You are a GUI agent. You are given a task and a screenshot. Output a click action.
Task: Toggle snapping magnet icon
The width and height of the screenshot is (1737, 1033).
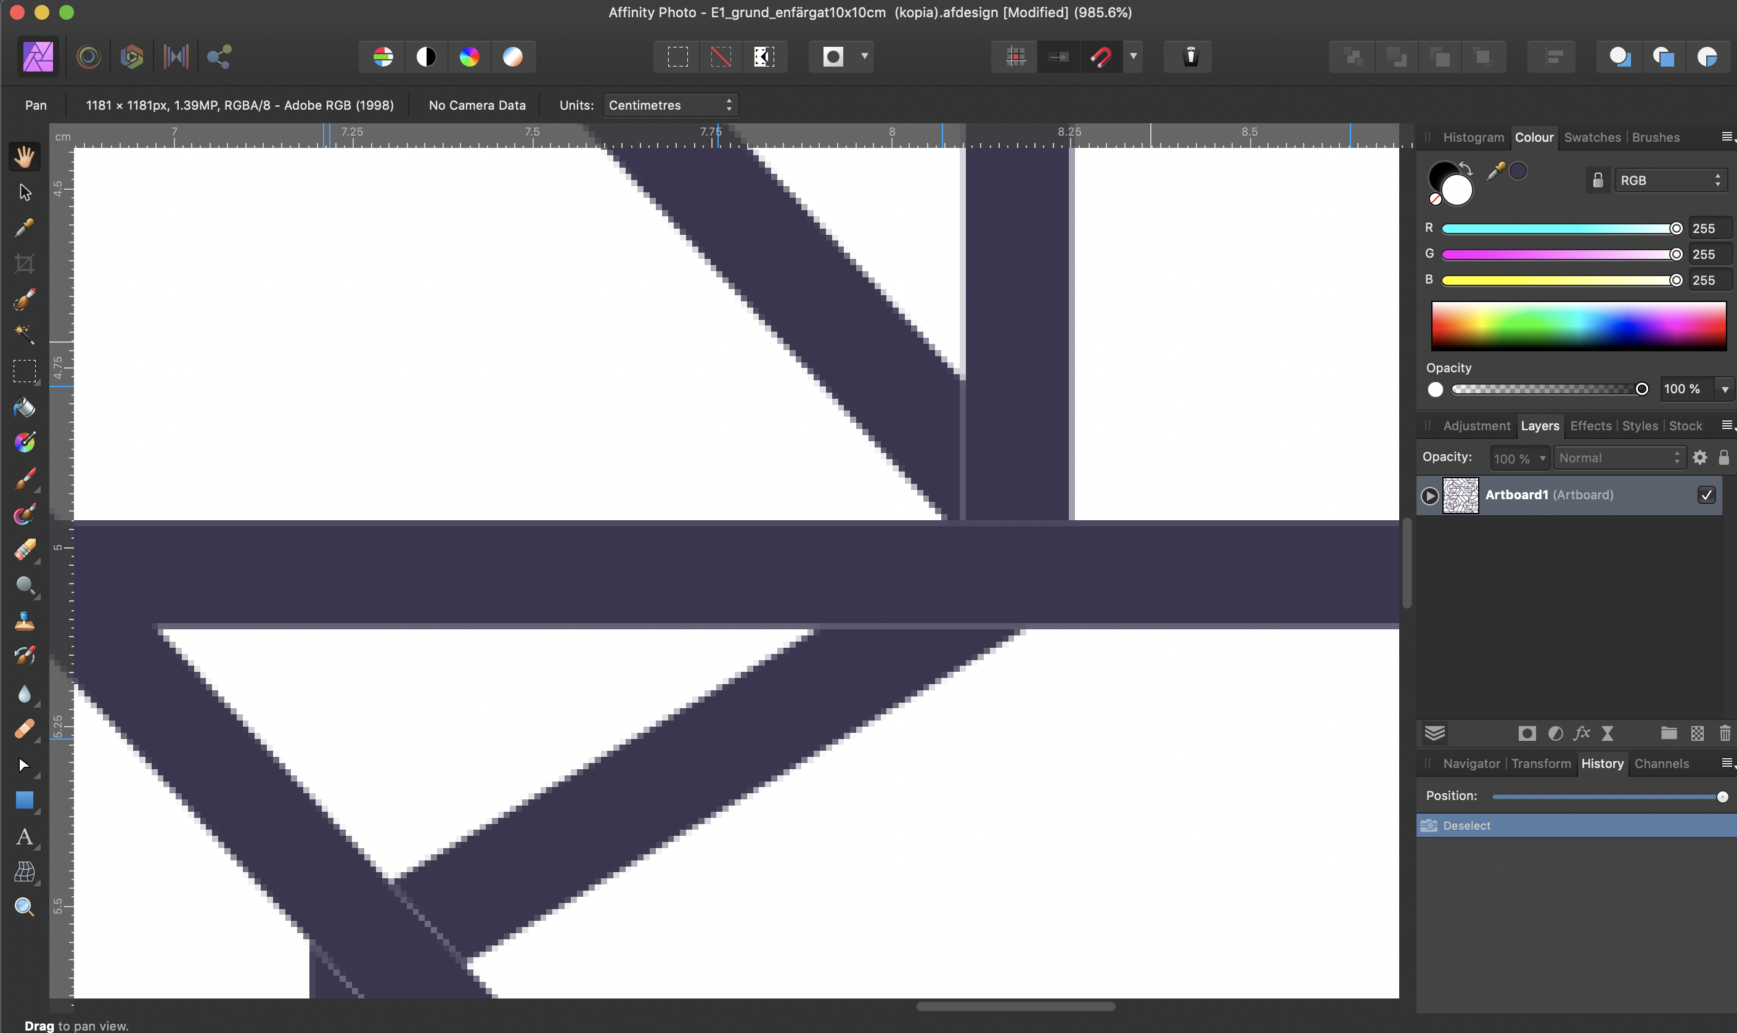click(1101, 56)
